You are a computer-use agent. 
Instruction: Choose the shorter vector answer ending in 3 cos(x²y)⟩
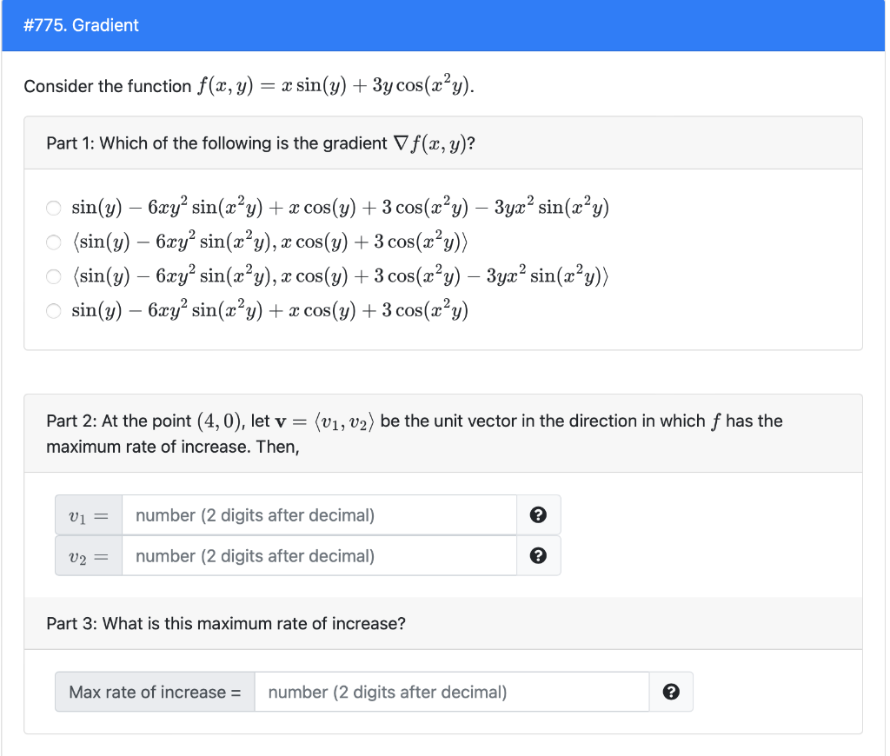(x=53, y=242)
